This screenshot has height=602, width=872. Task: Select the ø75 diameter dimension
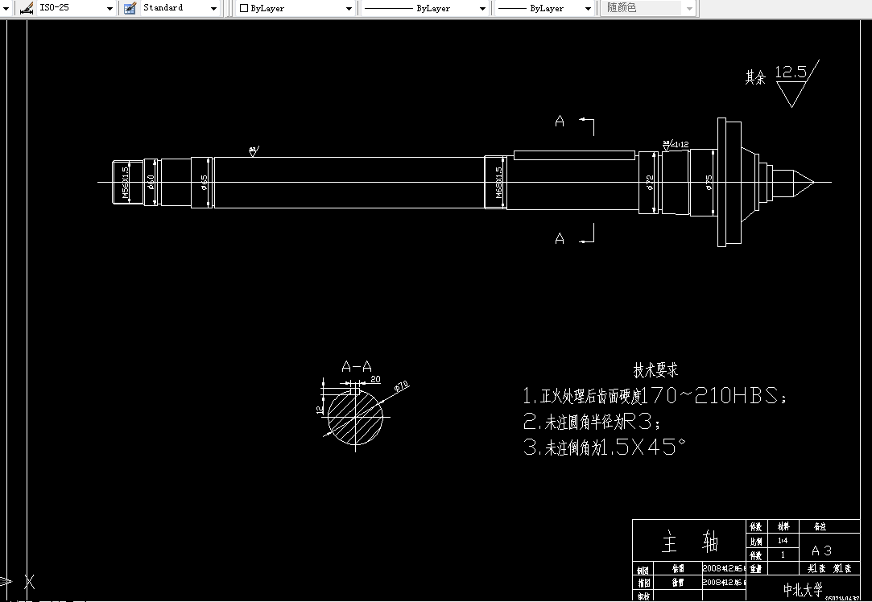coord(709,183)
